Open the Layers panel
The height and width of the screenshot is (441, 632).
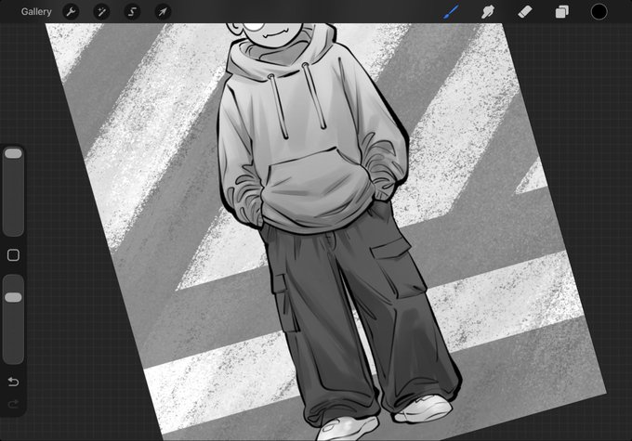tap(562, 12)
